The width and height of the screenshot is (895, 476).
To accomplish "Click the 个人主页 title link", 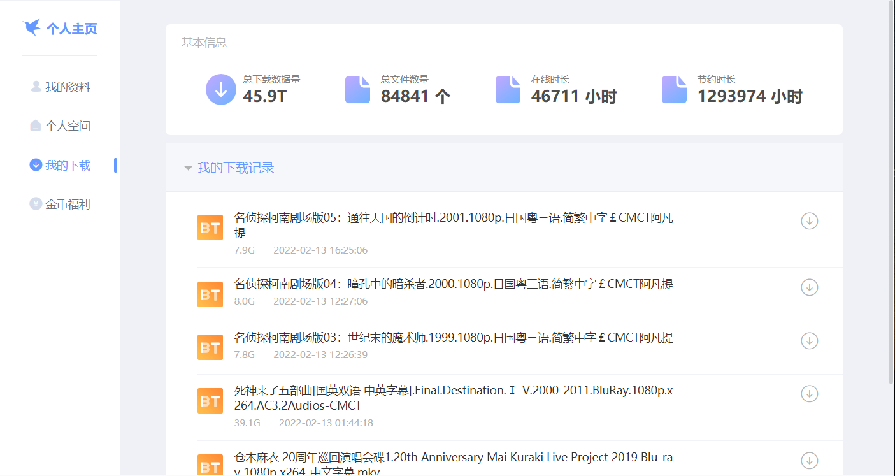I will [71, 29].
